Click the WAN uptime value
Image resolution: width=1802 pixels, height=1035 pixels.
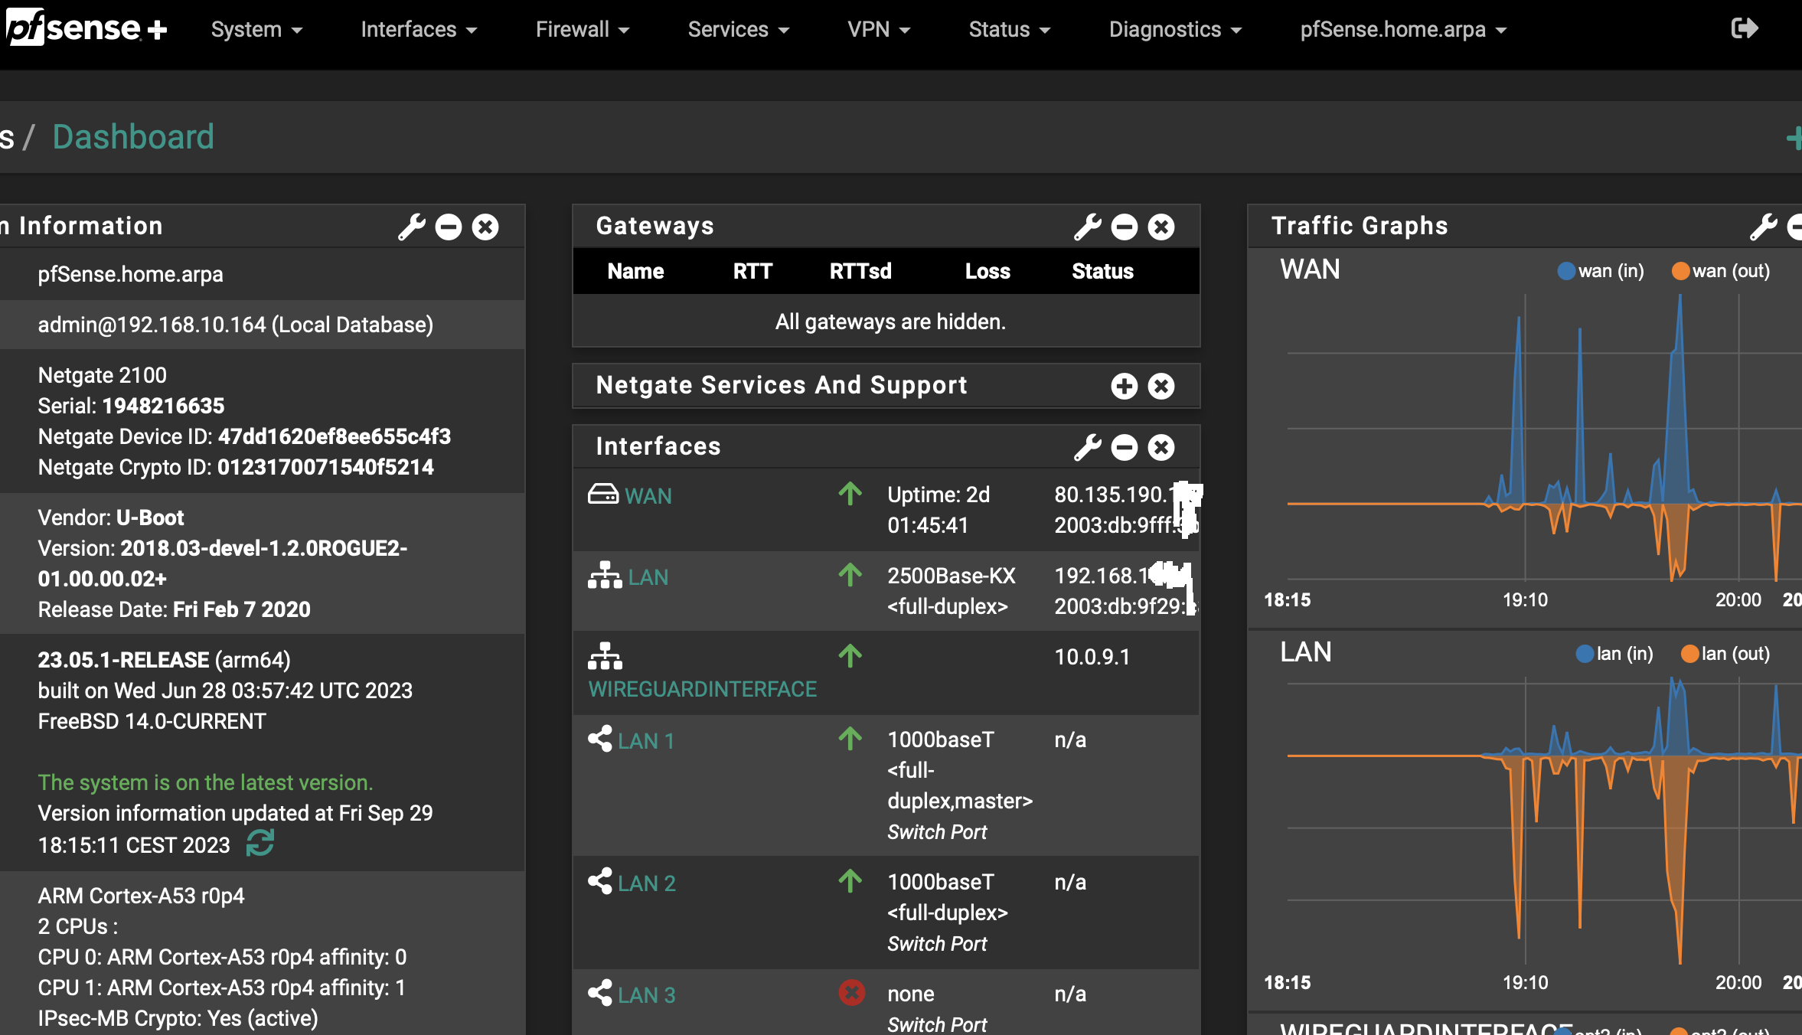click(x=939, y=510)
